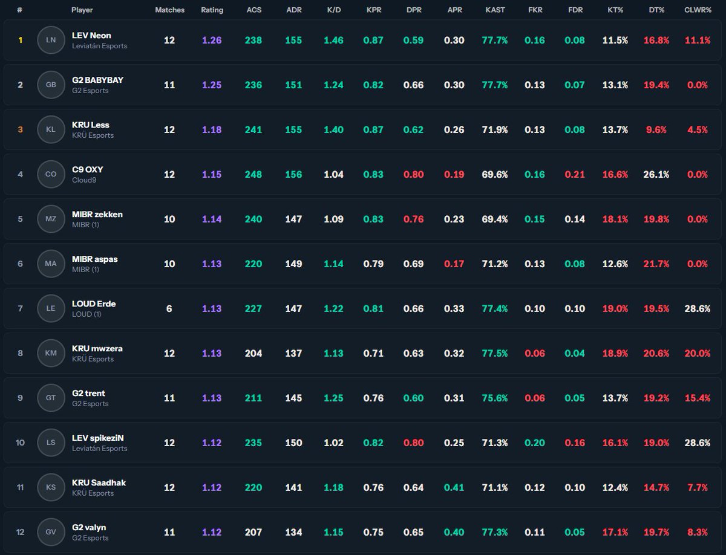Click G2 BABYBAY's 1.24 K/D value
The image size is (726, 555).
333,85
